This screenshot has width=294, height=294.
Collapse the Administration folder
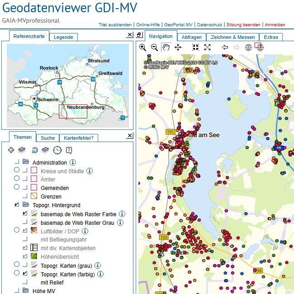[x=26, y=161]
